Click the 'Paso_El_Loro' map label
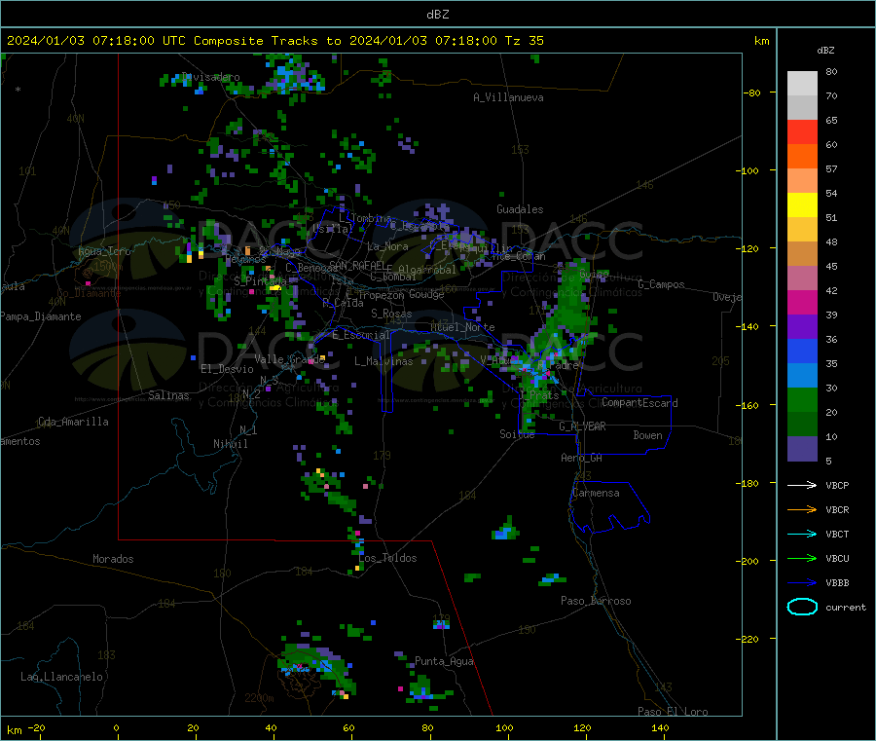Viewport: 876px width, 741px height. 674,712
